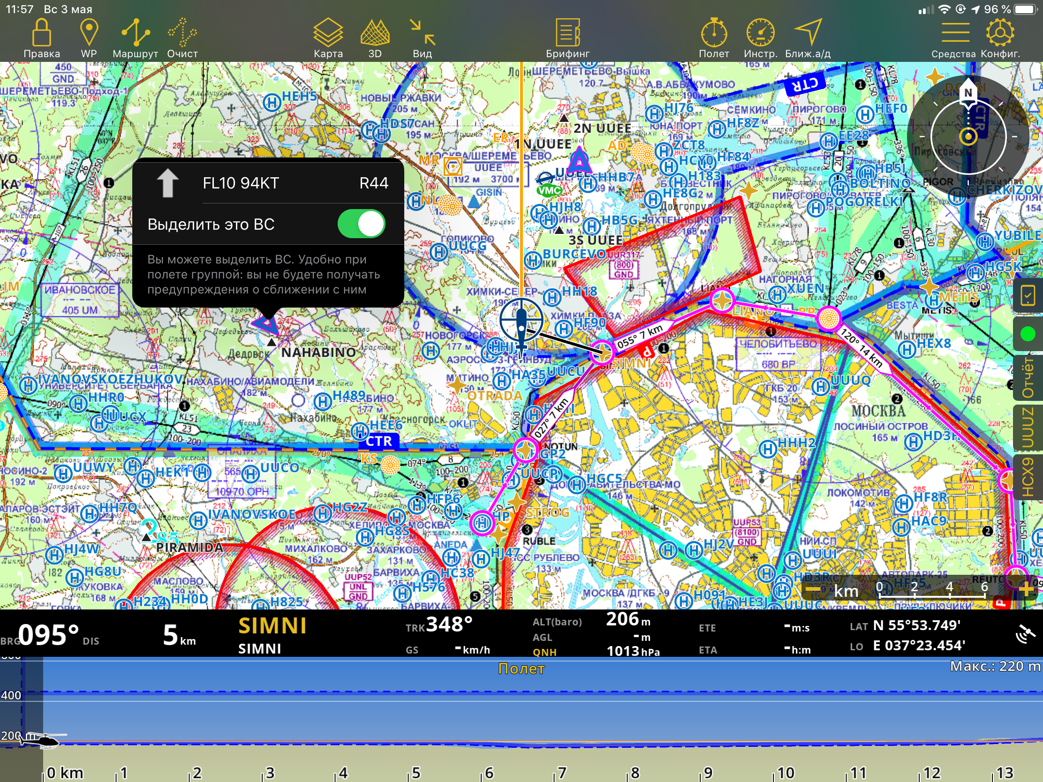Zoom out map with minus button
1043x782 pixels.
click(x=813, y=590)
